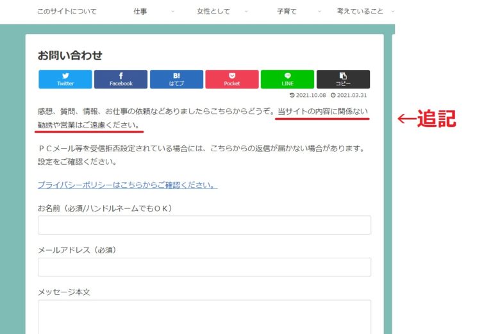Open the 女性として navigation menu
The height and width of the screenshot is (334, 500).
click(213, 12)
